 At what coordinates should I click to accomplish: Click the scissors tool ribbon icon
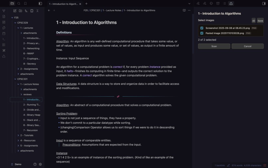pos(4,50)
